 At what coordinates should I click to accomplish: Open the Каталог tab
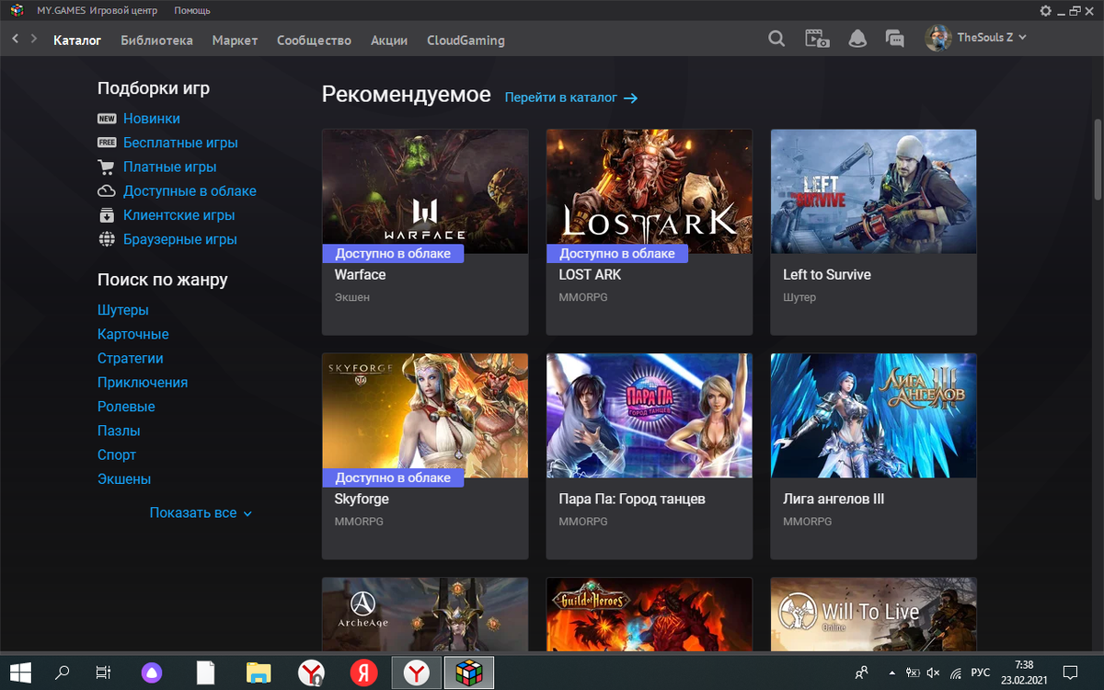point(77,40)
